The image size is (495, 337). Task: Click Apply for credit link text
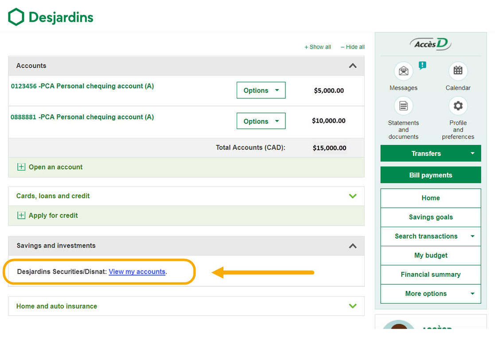[x=53, y=216]
